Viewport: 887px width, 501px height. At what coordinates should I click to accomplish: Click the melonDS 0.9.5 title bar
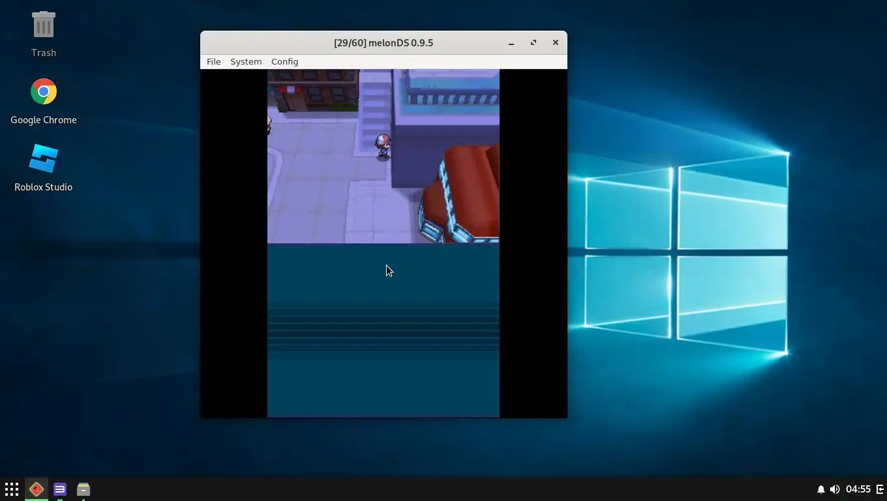(x=383, y=43)
